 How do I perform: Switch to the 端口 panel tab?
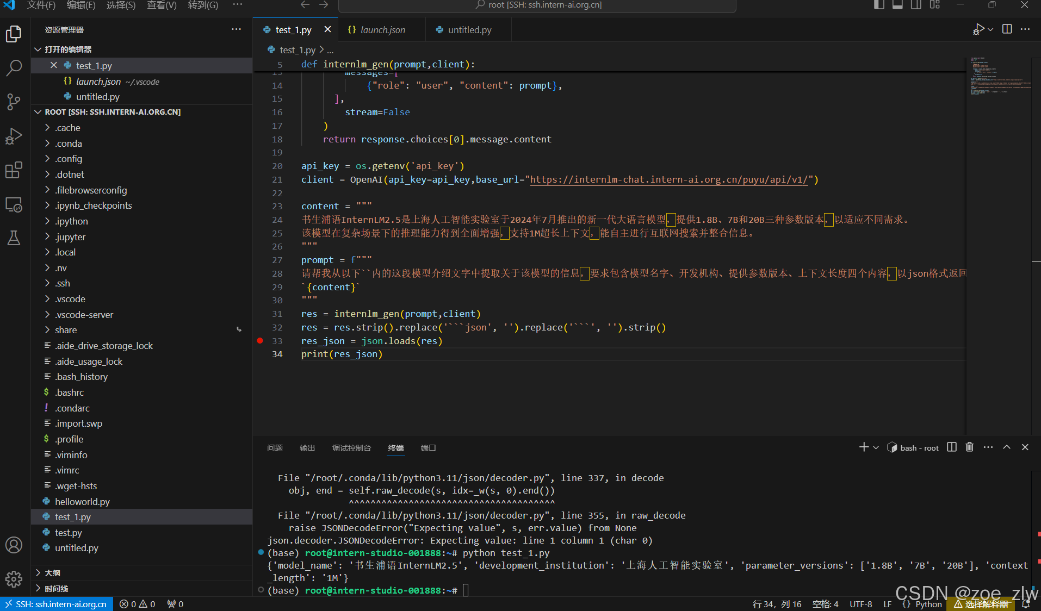click(x=428, y=448)
